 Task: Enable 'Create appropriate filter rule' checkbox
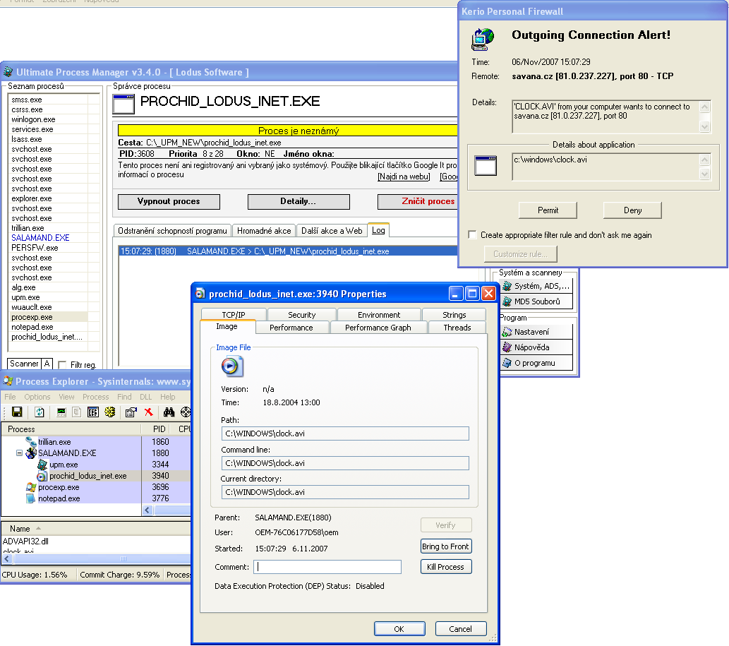click(x=472, y=235)
